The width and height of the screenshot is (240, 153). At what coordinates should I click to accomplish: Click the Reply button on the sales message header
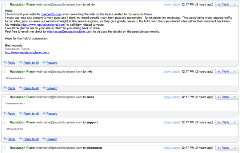223,97
